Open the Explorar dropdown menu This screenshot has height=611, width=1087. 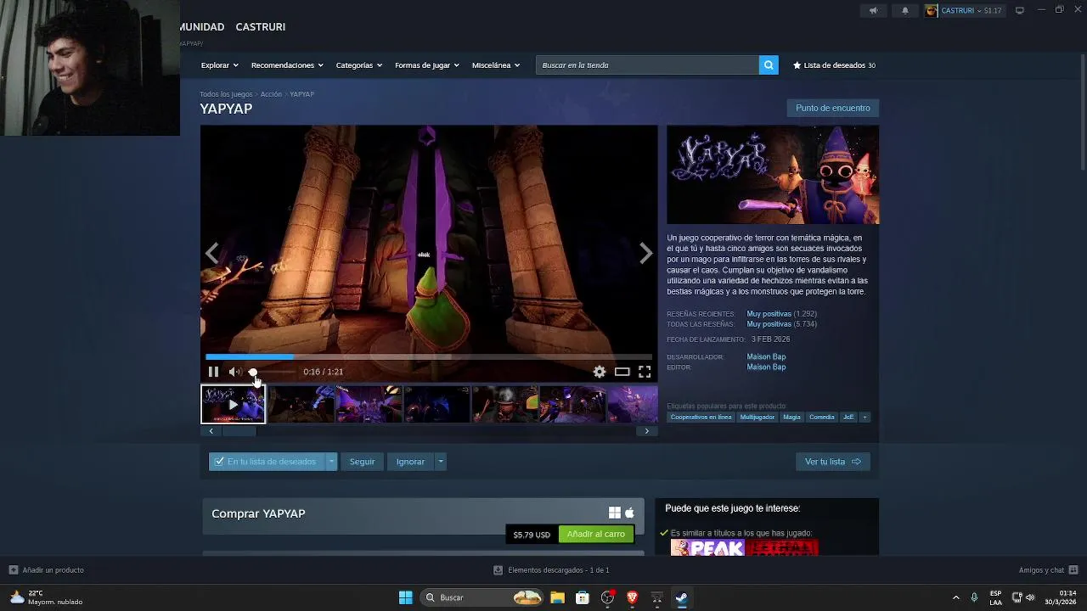tap(219, 65)
